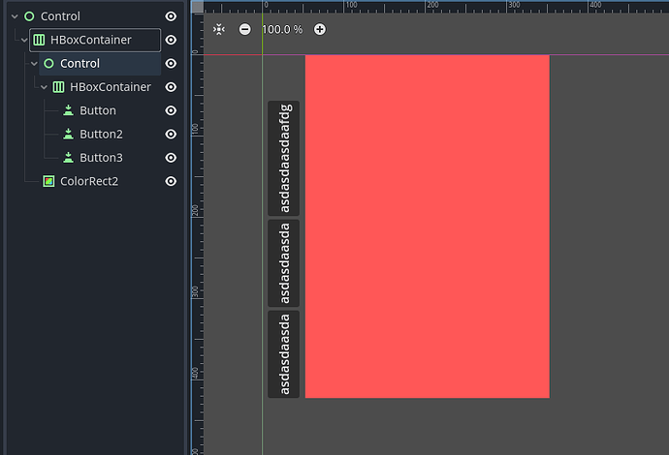The height and width of the screenshot is (455, 669).
Task: Click the ColorRect2 node type icon
Action: [x=48, y=181]
